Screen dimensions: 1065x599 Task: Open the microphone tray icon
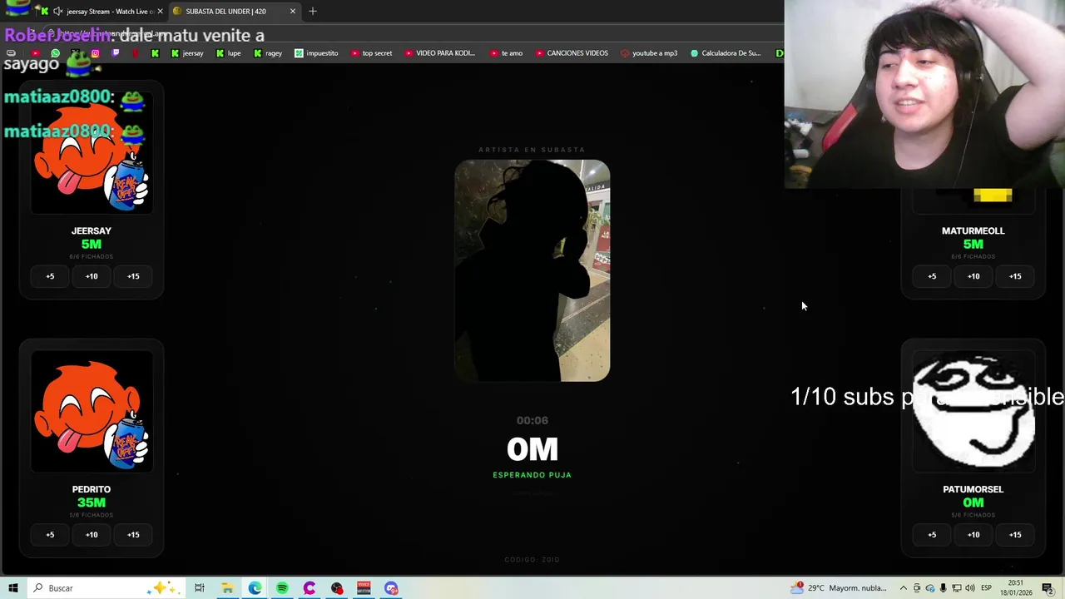[x=944, y=588]
